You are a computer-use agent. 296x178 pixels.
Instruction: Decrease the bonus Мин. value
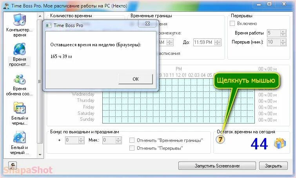118,142
